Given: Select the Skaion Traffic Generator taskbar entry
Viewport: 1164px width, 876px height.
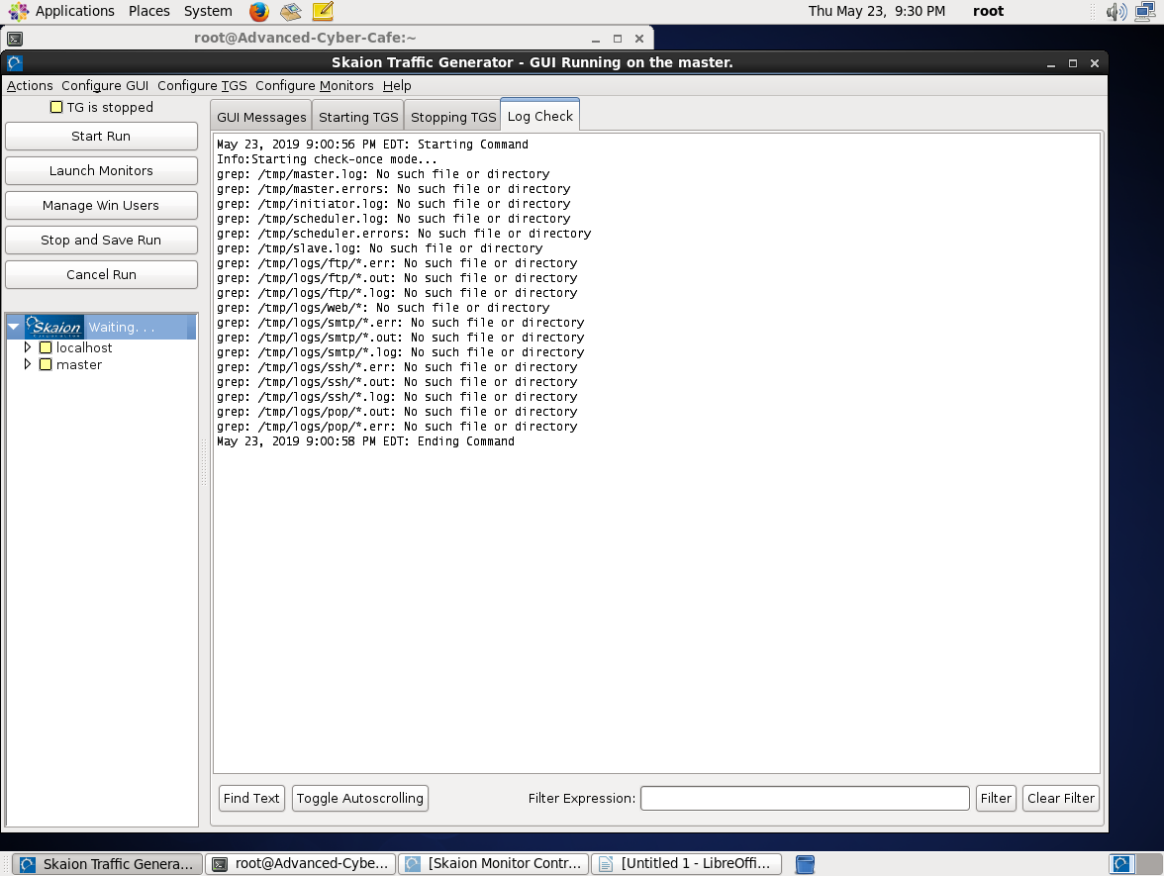Looking at the screenshot, I should pyautogui.click(x=108, y=863).
